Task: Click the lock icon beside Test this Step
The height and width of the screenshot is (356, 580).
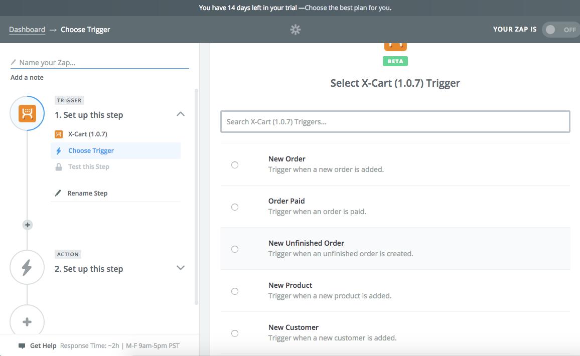Action: click(58, 167)
